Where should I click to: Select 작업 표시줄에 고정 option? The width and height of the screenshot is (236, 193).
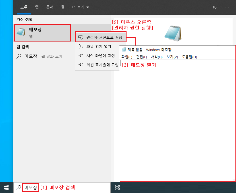pos(99,65)
